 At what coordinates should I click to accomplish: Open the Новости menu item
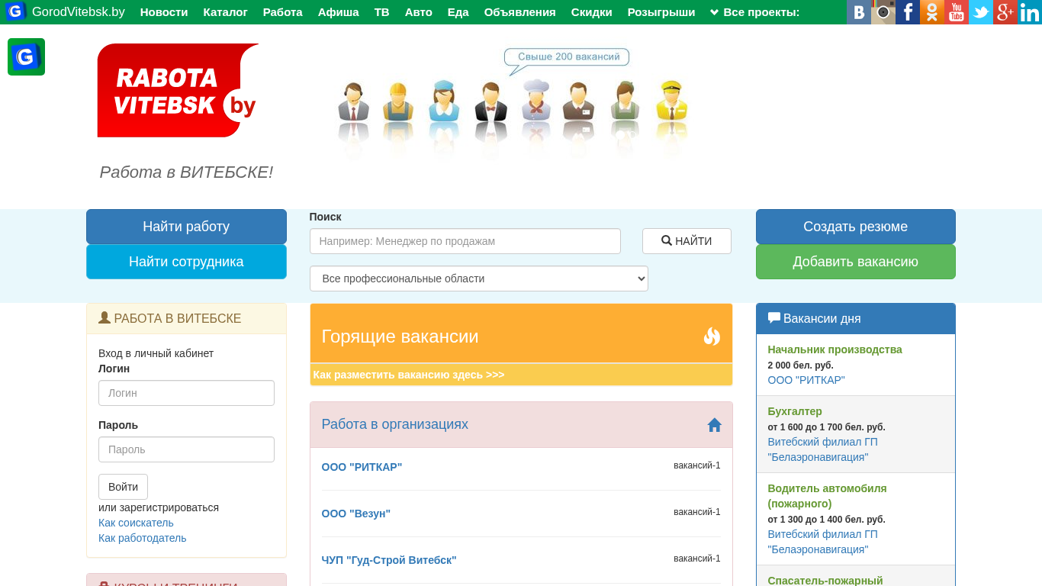pyautogui.click(x=164, y=12)
